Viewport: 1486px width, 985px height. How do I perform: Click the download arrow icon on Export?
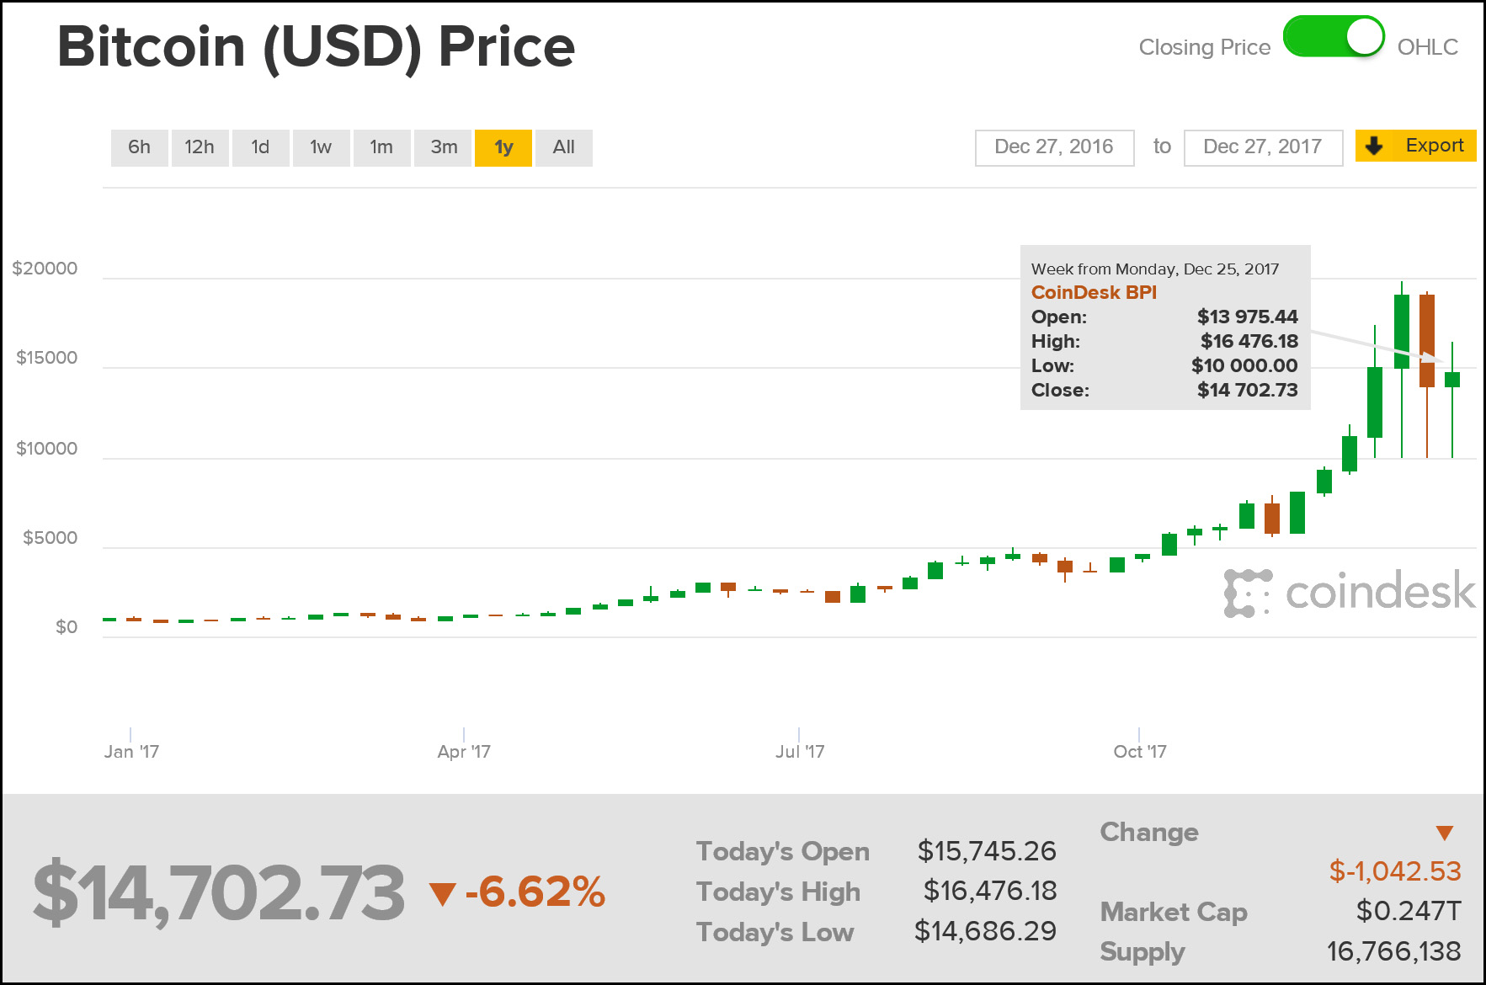(1374, 146)
